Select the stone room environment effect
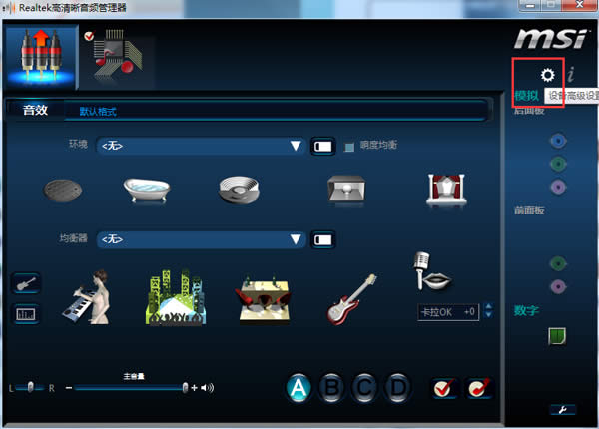This screenshot has height=429, width=599. coord(346,189)
